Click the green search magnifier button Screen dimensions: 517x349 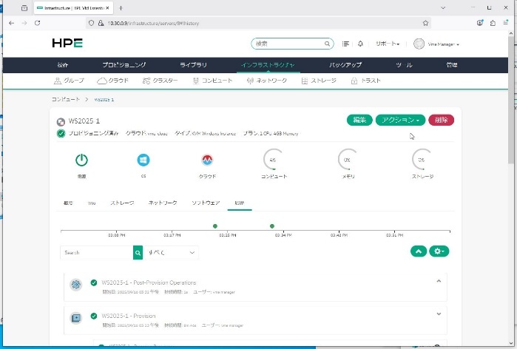coord(138,252)
